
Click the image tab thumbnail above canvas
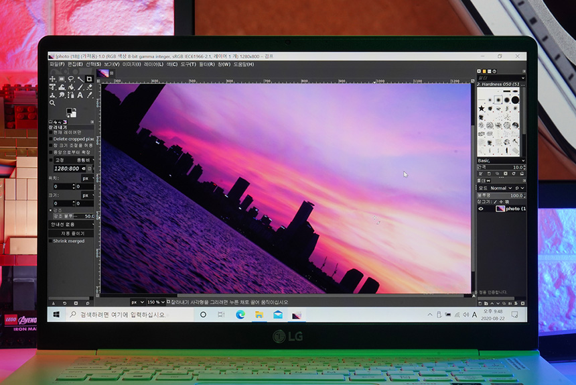[x=103, y=73]
